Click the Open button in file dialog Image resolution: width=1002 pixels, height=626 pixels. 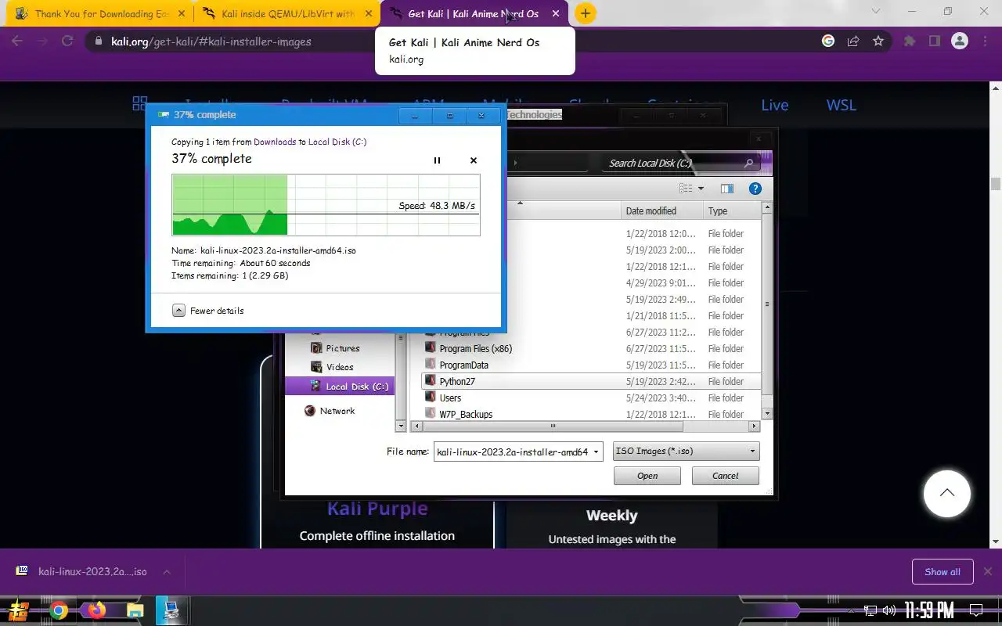647,476
